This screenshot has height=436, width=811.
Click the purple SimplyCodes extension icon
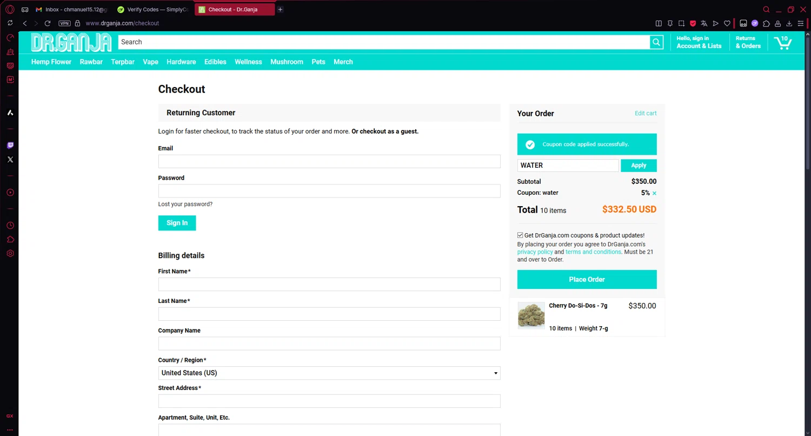click(755, 23)
